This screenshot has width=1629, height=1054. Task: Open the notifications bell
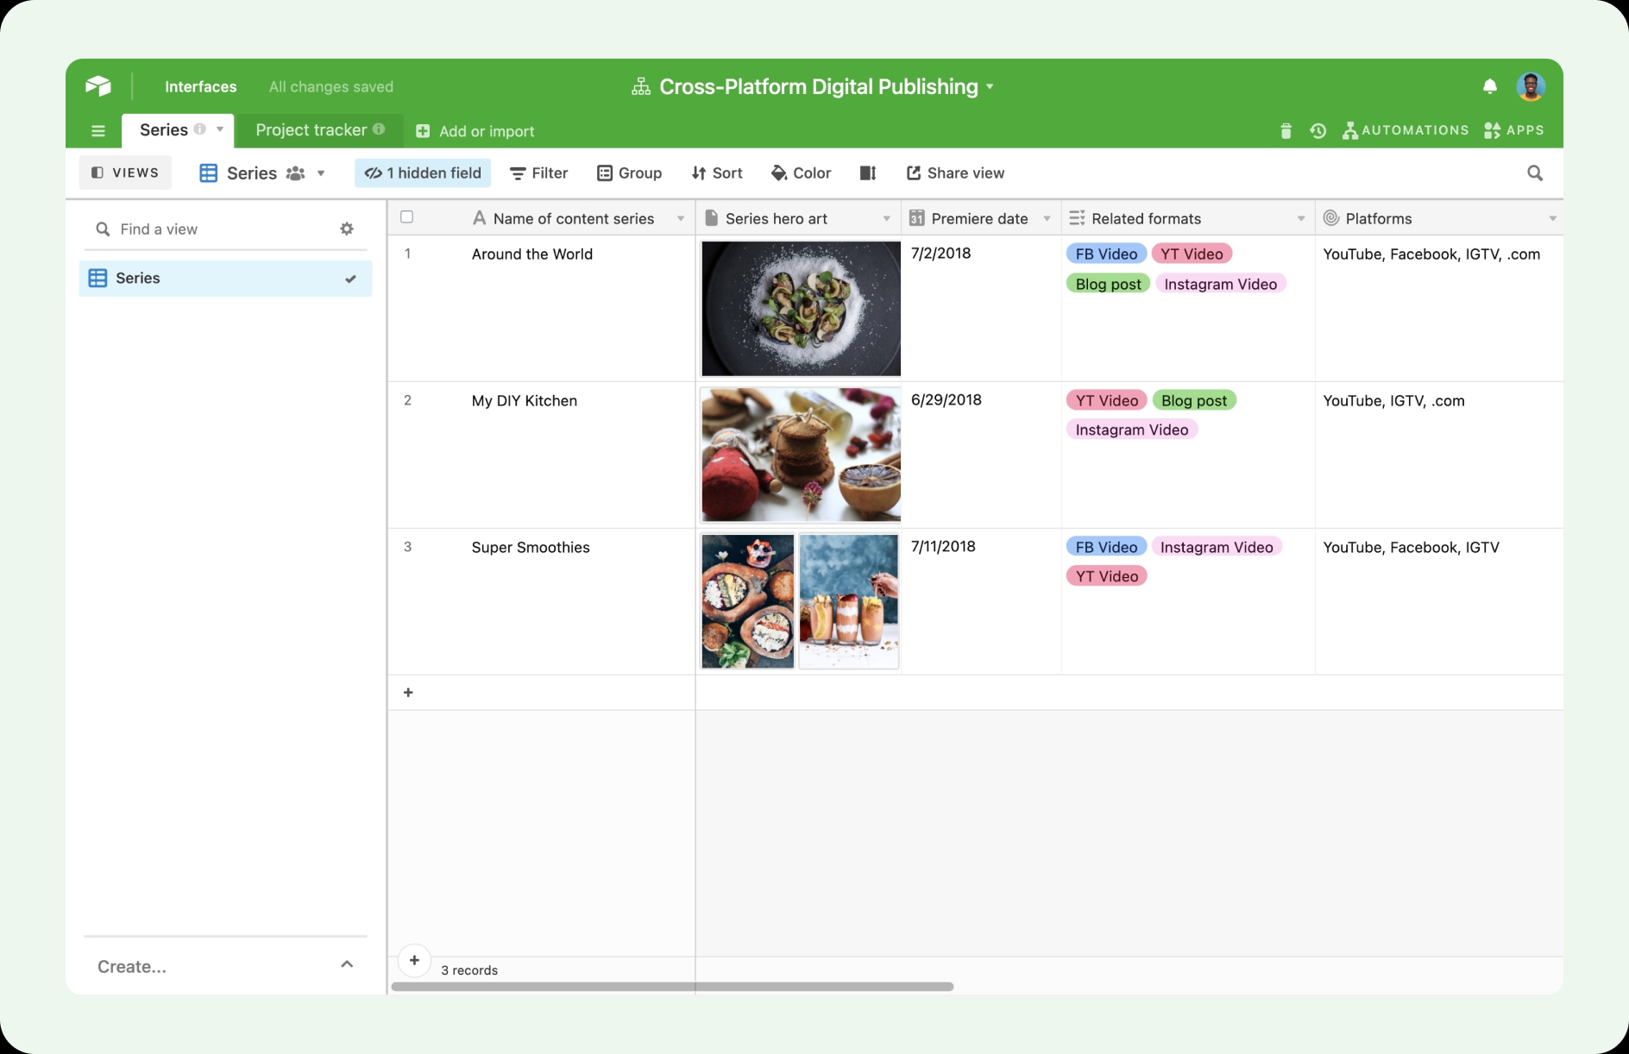(1490, 86)
